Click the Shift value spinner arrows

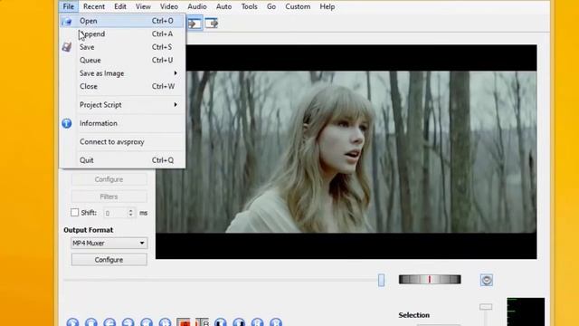pyautogui.click(x=130, y=213)
